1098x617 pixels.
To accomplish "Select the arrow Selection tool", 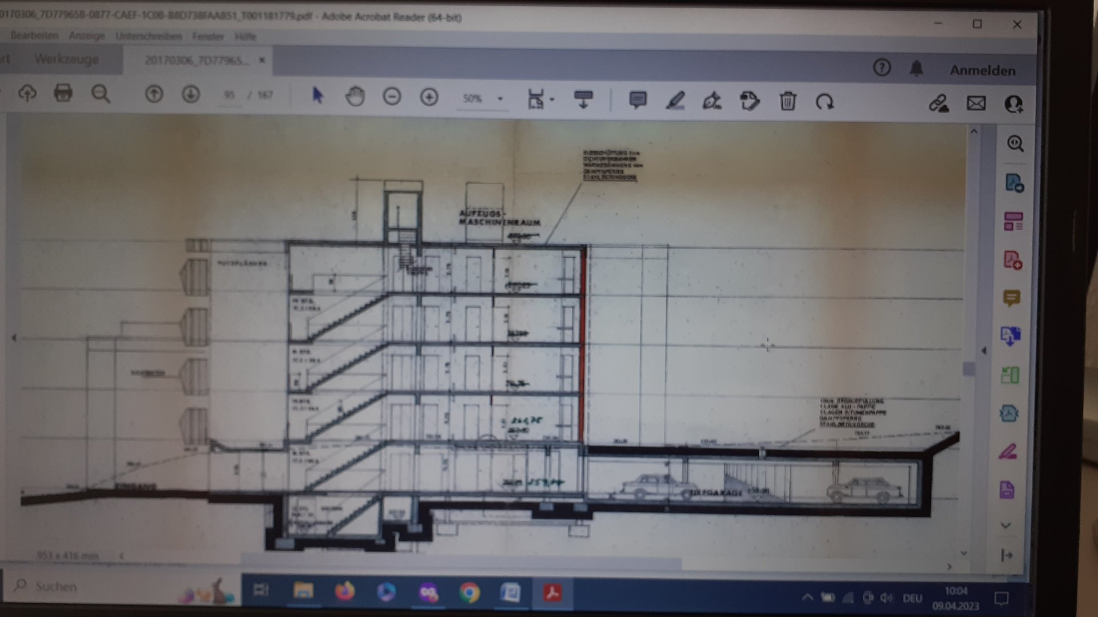I will [x=318, y=95].
